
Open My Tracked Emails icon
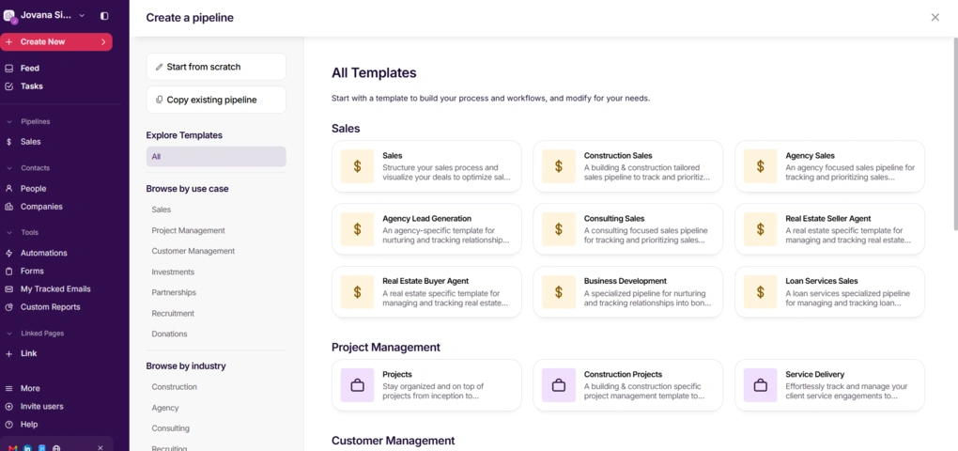point(8,289)
